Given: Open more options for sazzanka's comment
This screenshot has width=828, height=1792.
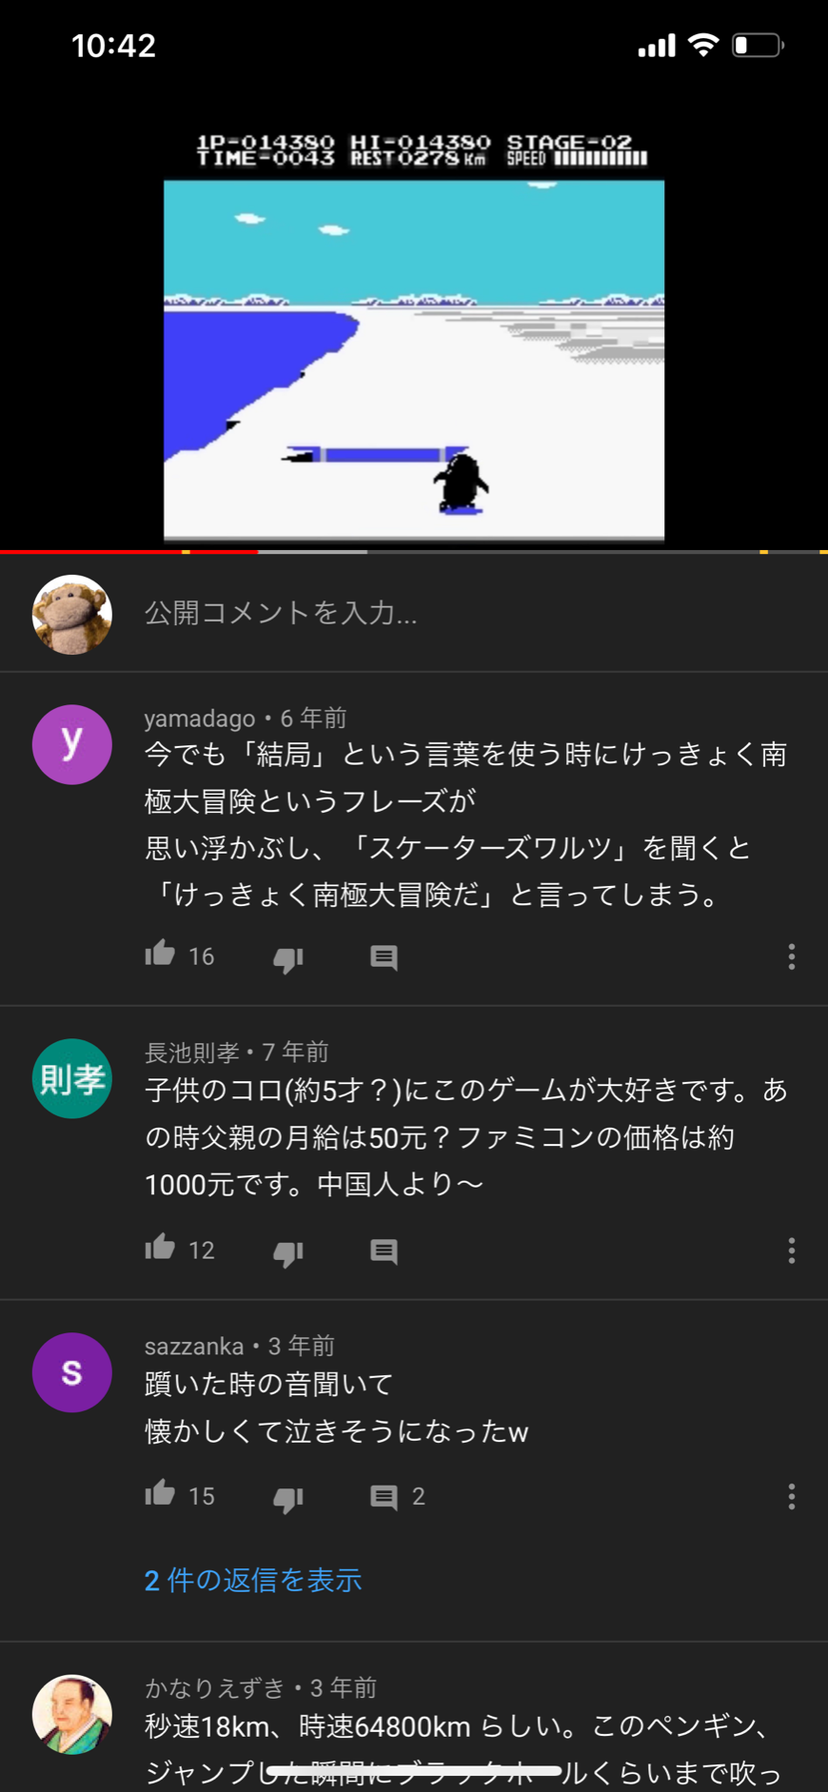Looking at the screenshot, I should point(791,1497).
